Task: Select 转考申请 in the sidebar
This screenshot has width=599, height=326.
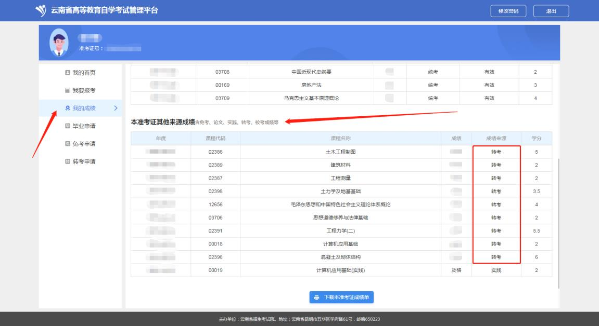Action: [x=83, y=161]
